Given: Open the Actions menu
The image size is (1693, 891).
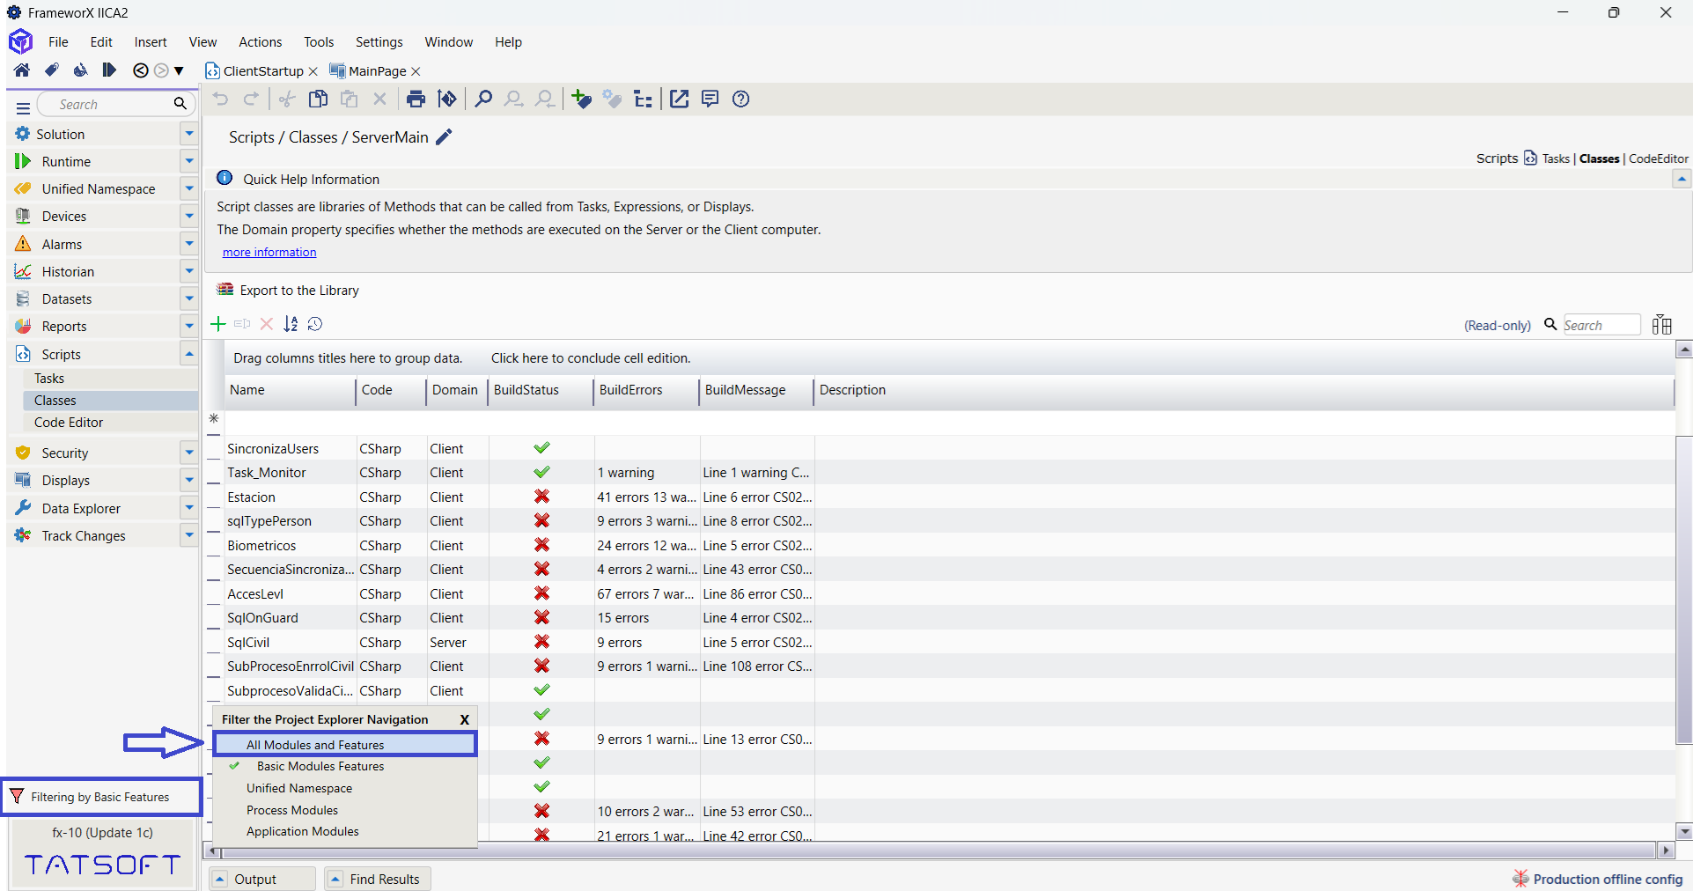Looking at the screenshot, I should pyautogui.click(x=260, y=41).
